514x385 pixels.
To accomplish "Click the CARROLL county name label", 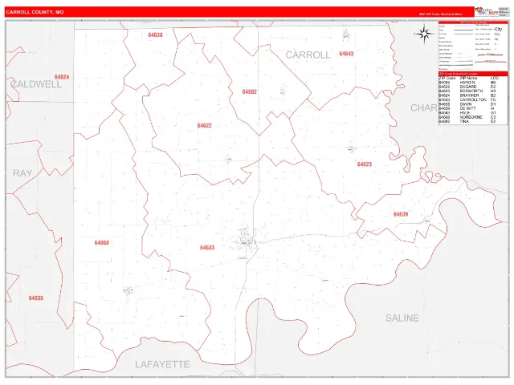I will tap(308, 55).
